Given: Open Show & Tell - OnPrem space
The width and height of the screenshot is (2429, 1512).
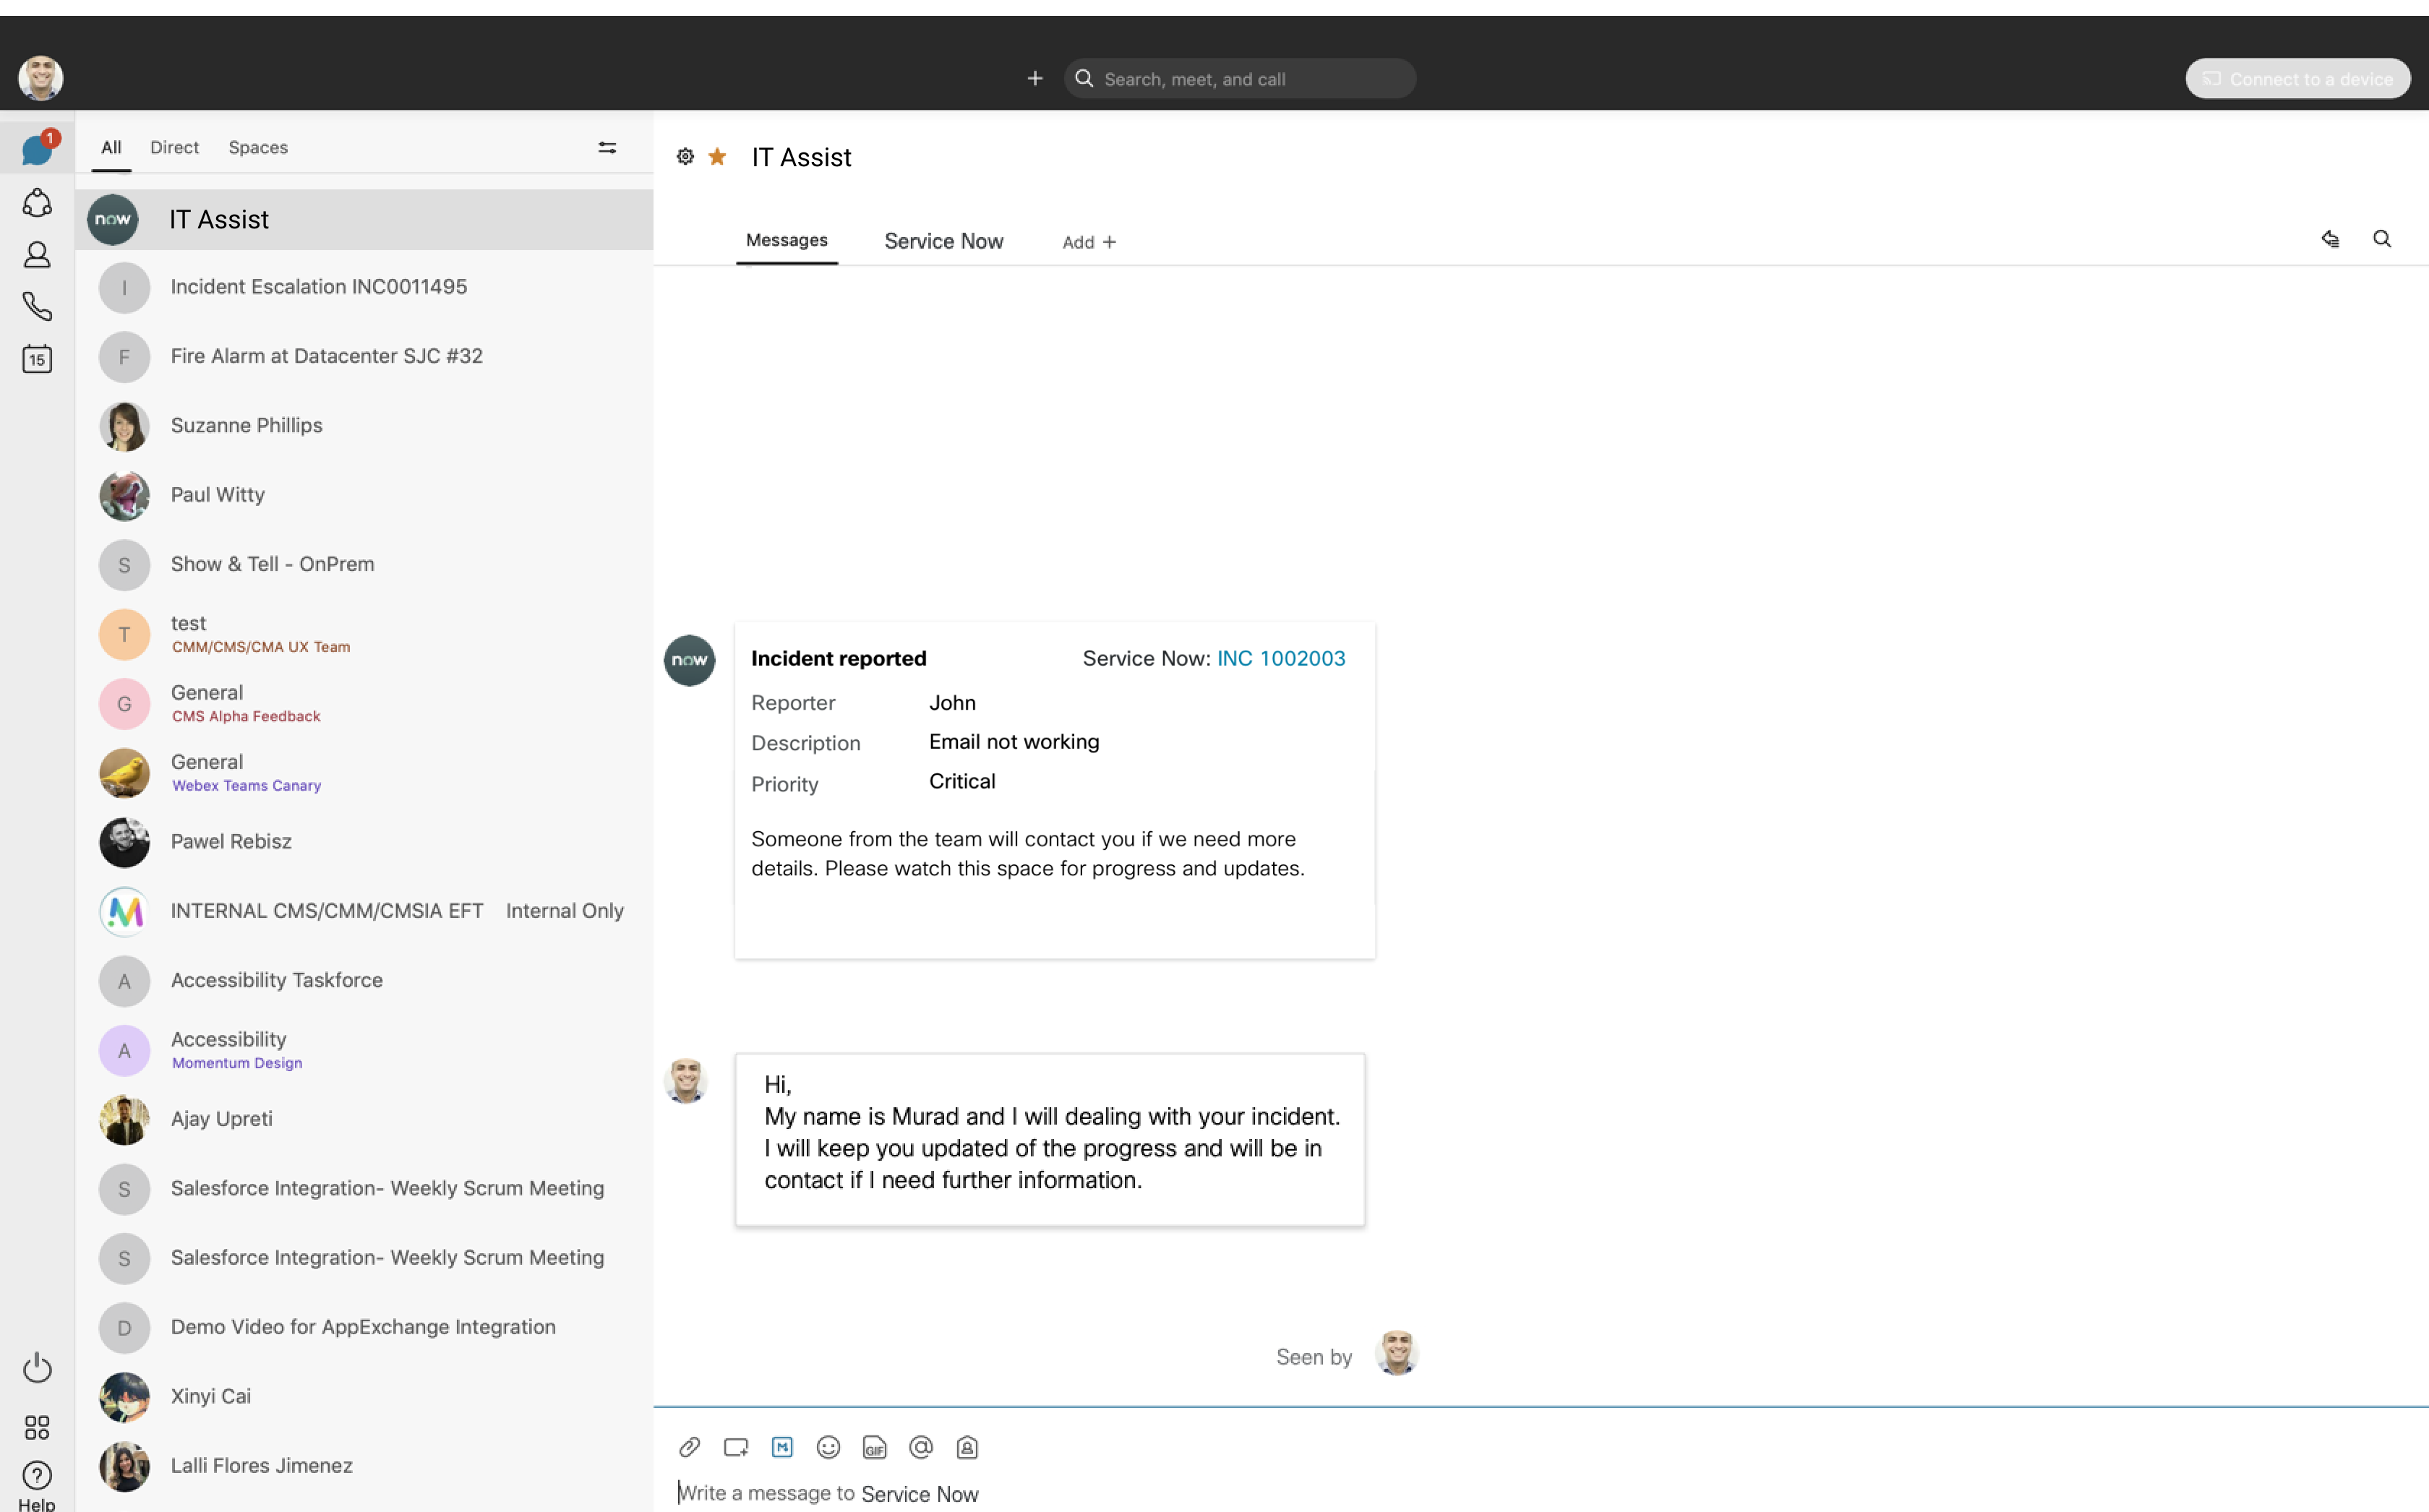Looking at the screenshot, I should coord(364,565).
